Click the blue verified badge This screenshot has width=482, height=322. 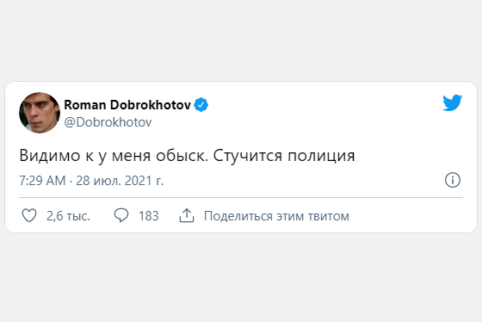pyautogui.click(x=201, y=105)
